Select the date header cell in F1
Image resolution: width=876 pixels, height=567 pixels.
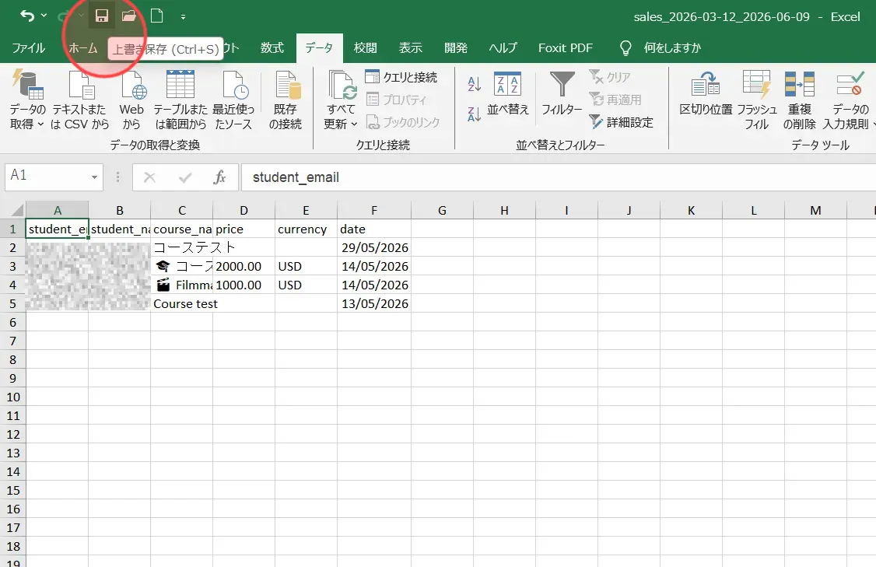click(374, 229)
